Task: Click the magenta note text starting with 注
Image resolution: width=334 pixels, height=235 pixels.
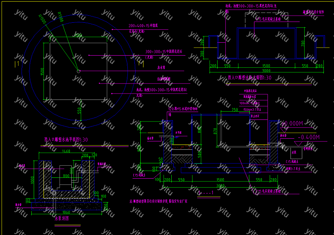Action: (158, 201)
